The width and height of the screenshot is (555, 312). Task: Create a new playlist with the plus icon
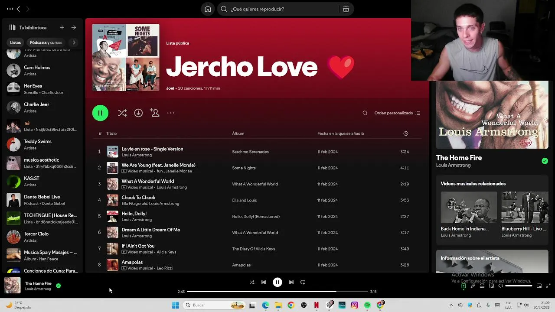(62, 27)
